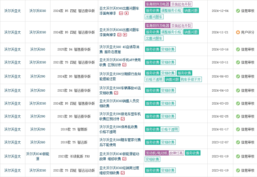The width and height of the screenshot is (257, 177).
Task: Click the 发动机/电动机 tag
Action: pyautogui.click(x=157, y=153)
